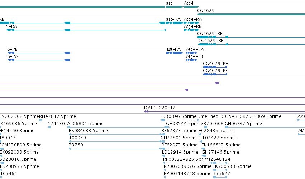Select EP14260.3prime EST label
The image size is (305, 179).
(x=17, y=131)
